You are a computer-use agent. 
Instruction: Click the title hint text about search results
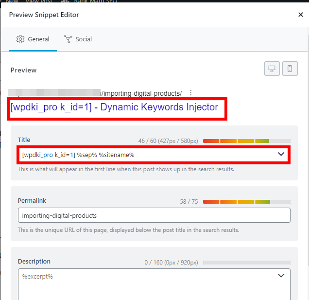coord(126,169)
